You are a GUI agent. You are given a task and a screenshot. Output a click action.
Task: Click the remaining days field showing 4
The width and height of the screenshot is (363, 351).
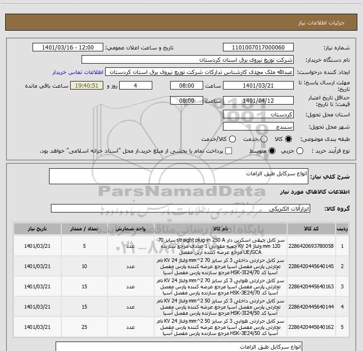click(136, 85)
